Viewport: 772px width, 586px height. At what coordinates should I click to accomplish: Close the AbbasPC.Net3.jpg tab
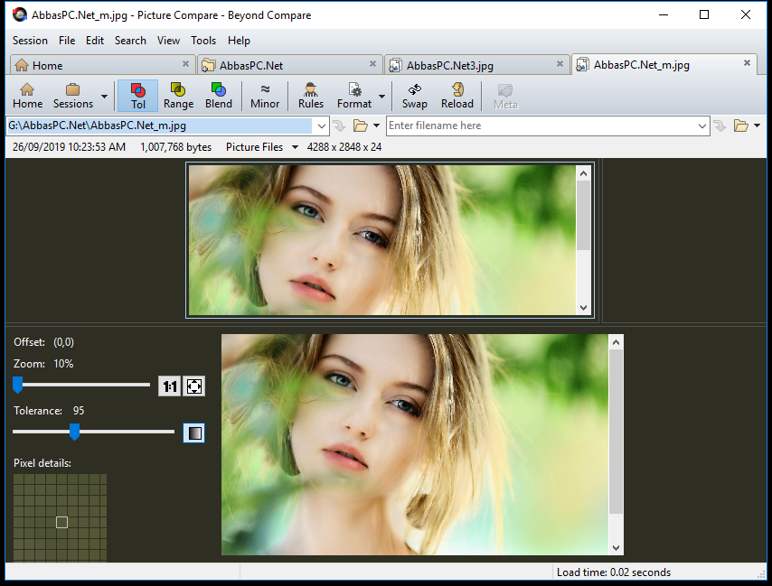point(560,64)
